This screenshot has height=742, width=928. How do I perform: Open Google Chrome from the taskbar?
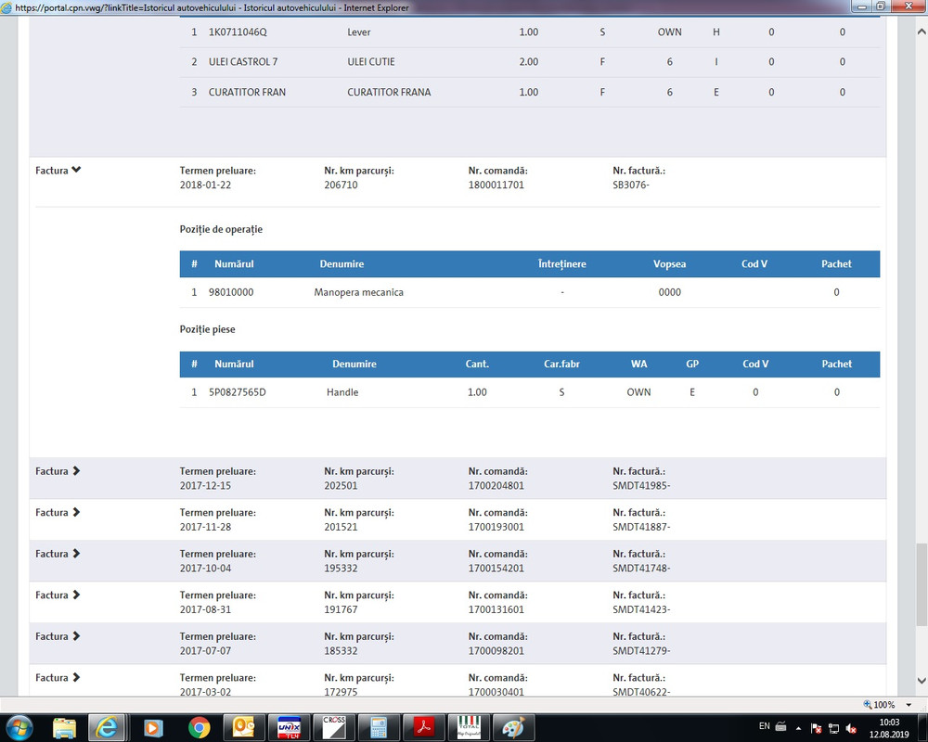coord(199,727)
